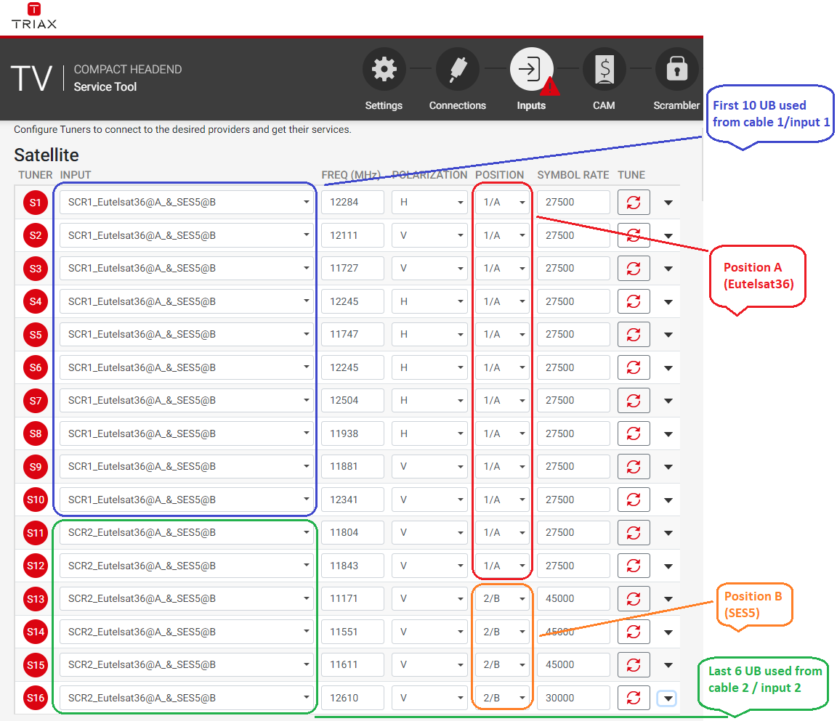Screen dimensions: 837x721
Task: Click the tune refresh icon for S2
Action: click(634, 236)
